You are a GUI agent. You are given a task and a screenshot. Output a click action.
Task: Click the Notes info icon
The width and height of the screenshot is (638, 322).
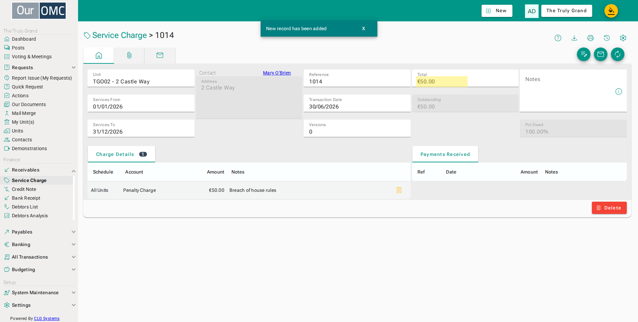click(619, 92)
